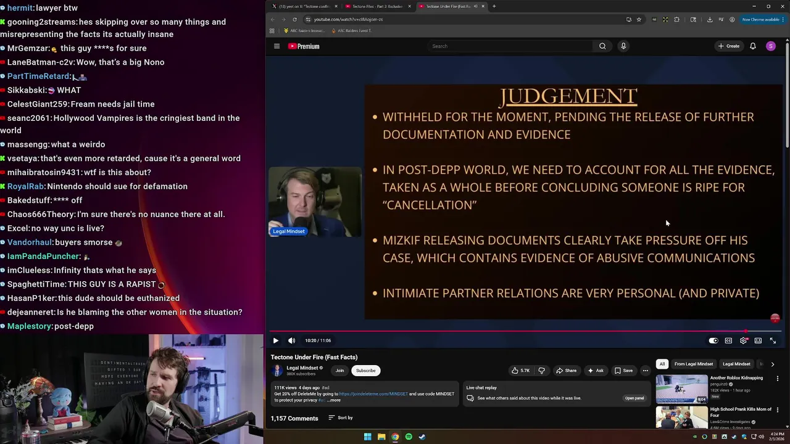This screenshot has width=790, height=444.
Task: Switch to theater mode
Action: tap(758, 340)
